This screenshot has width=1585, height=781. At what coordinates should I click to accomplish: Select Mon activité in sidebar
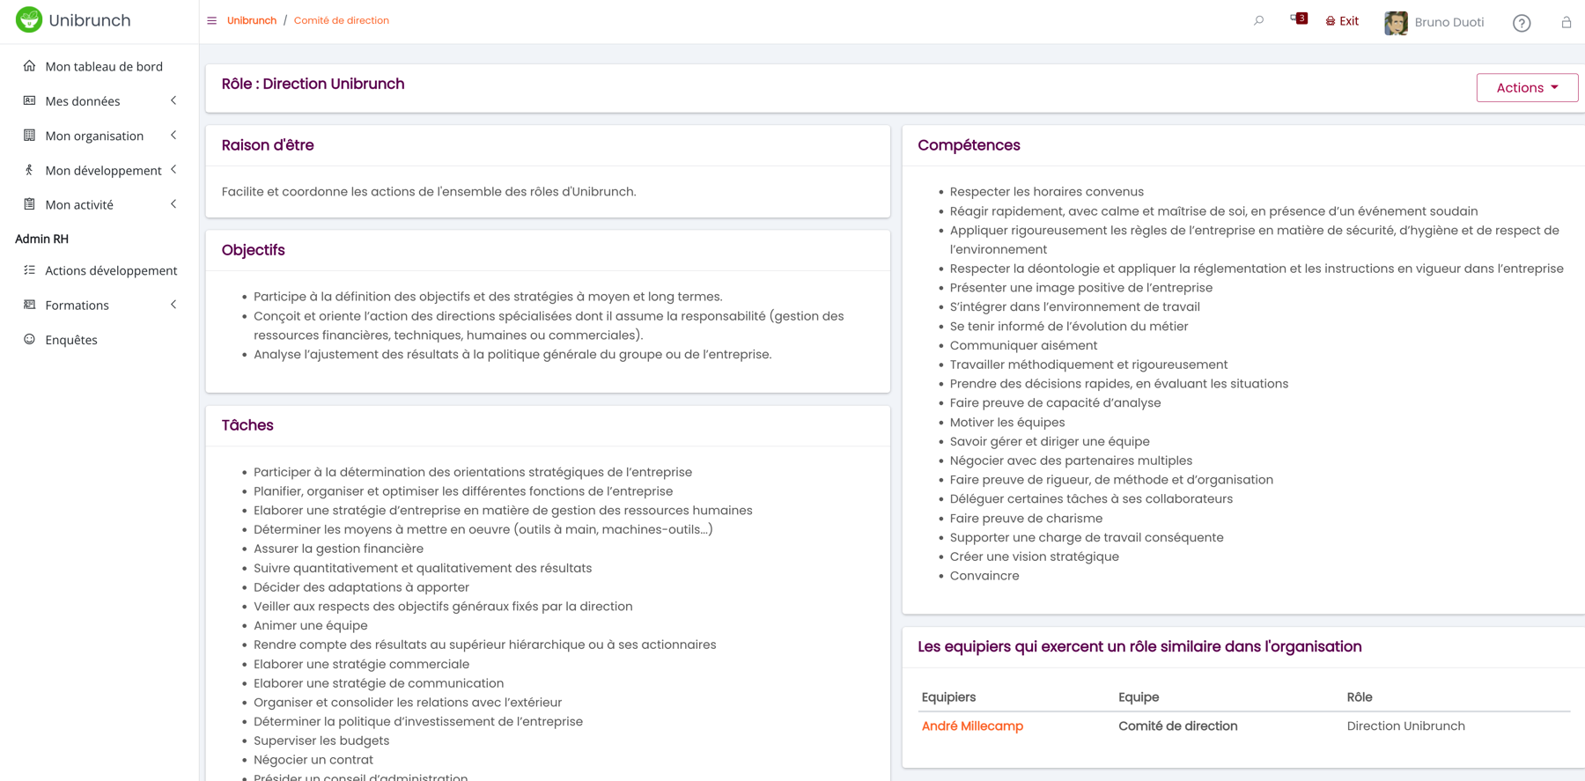[x=79, y=204]
